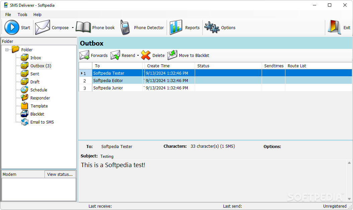The width and height of the screenshot is (353, 210).
Task: Select the Email to SMS label
Action: pyautogui.click(x=42, y=122)
